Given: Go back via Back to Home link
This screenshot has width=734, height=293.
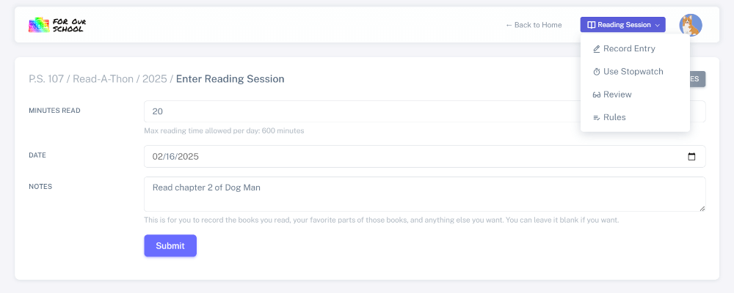Looking at the screenshot, I should tap(534, 25).
